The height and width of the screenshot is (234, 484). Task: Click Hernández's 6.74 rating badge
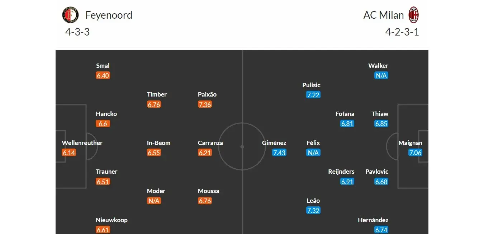[x=381, y=230]
